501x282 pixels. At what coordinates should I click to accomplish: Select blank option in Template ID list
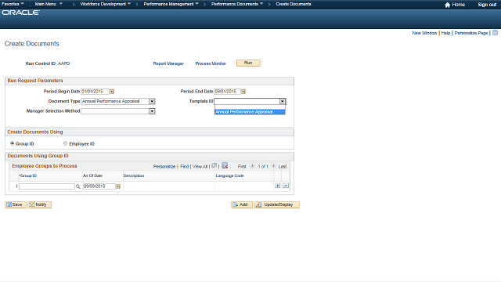click(x=250, y=107)
